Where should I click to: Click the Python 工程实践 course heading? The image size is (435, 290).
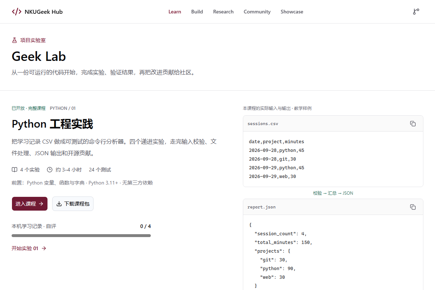pyautogui.click(x=52, y=124)
